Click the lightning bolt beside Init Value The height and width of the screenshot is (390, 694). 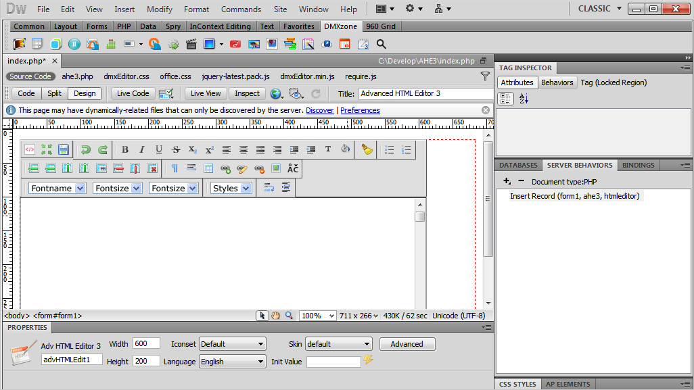[368, 360]
